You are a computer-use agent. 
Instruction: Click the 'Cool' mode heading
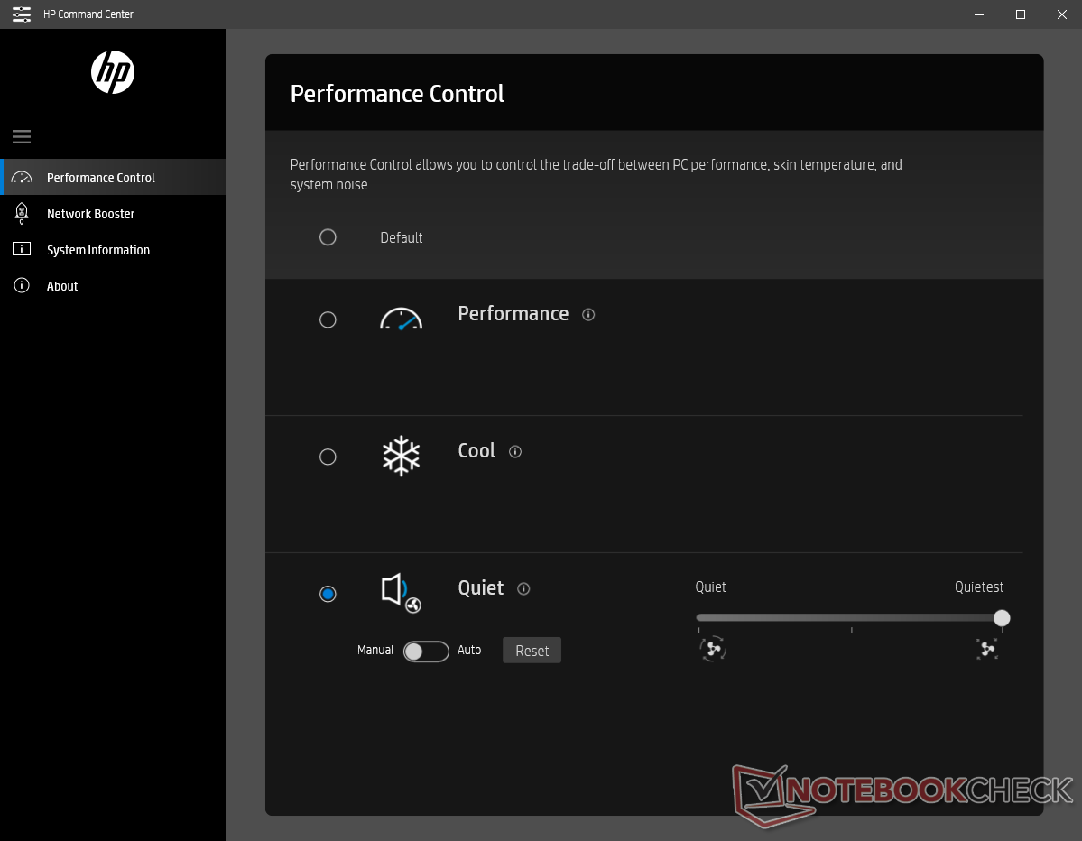coord(476,450)
